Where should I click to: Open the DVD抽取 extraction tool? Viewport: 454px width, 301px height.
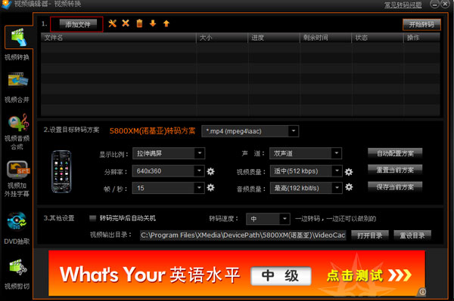(17, 229)
